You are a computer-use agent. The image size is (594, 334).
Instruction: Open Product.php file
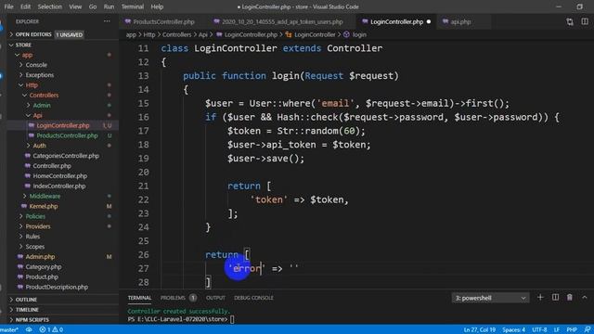pos(42,276)
